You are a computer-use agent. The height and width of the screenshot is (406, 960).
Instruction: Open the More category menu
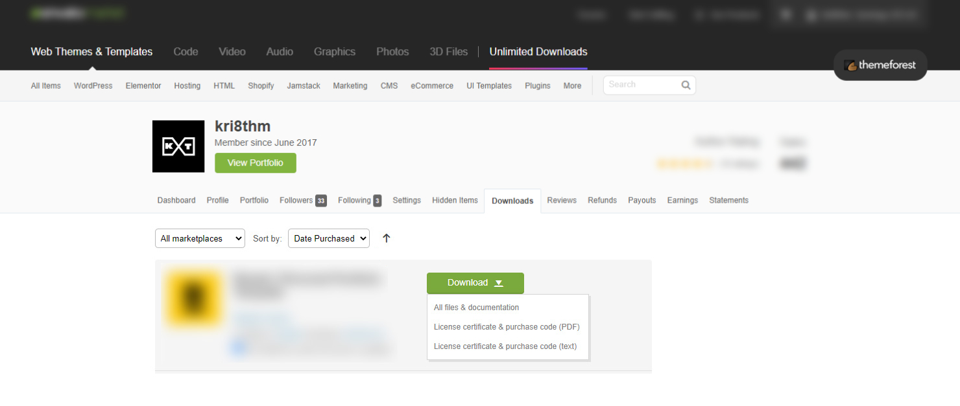pyautogui.click(x=572, y=86)
